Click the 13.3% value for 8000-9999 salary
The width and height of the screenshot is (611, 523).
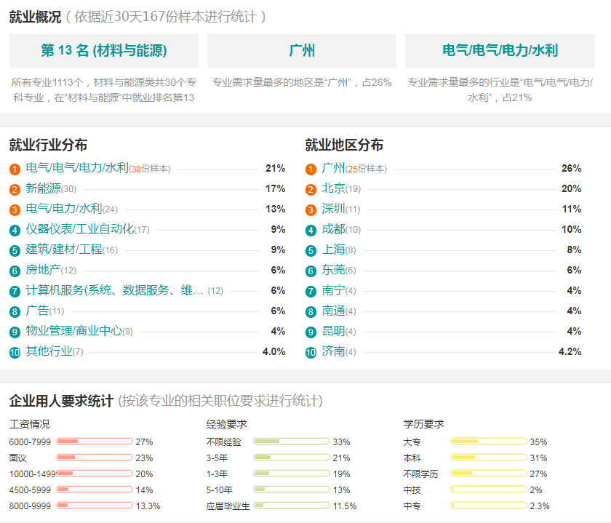point(148,506)
